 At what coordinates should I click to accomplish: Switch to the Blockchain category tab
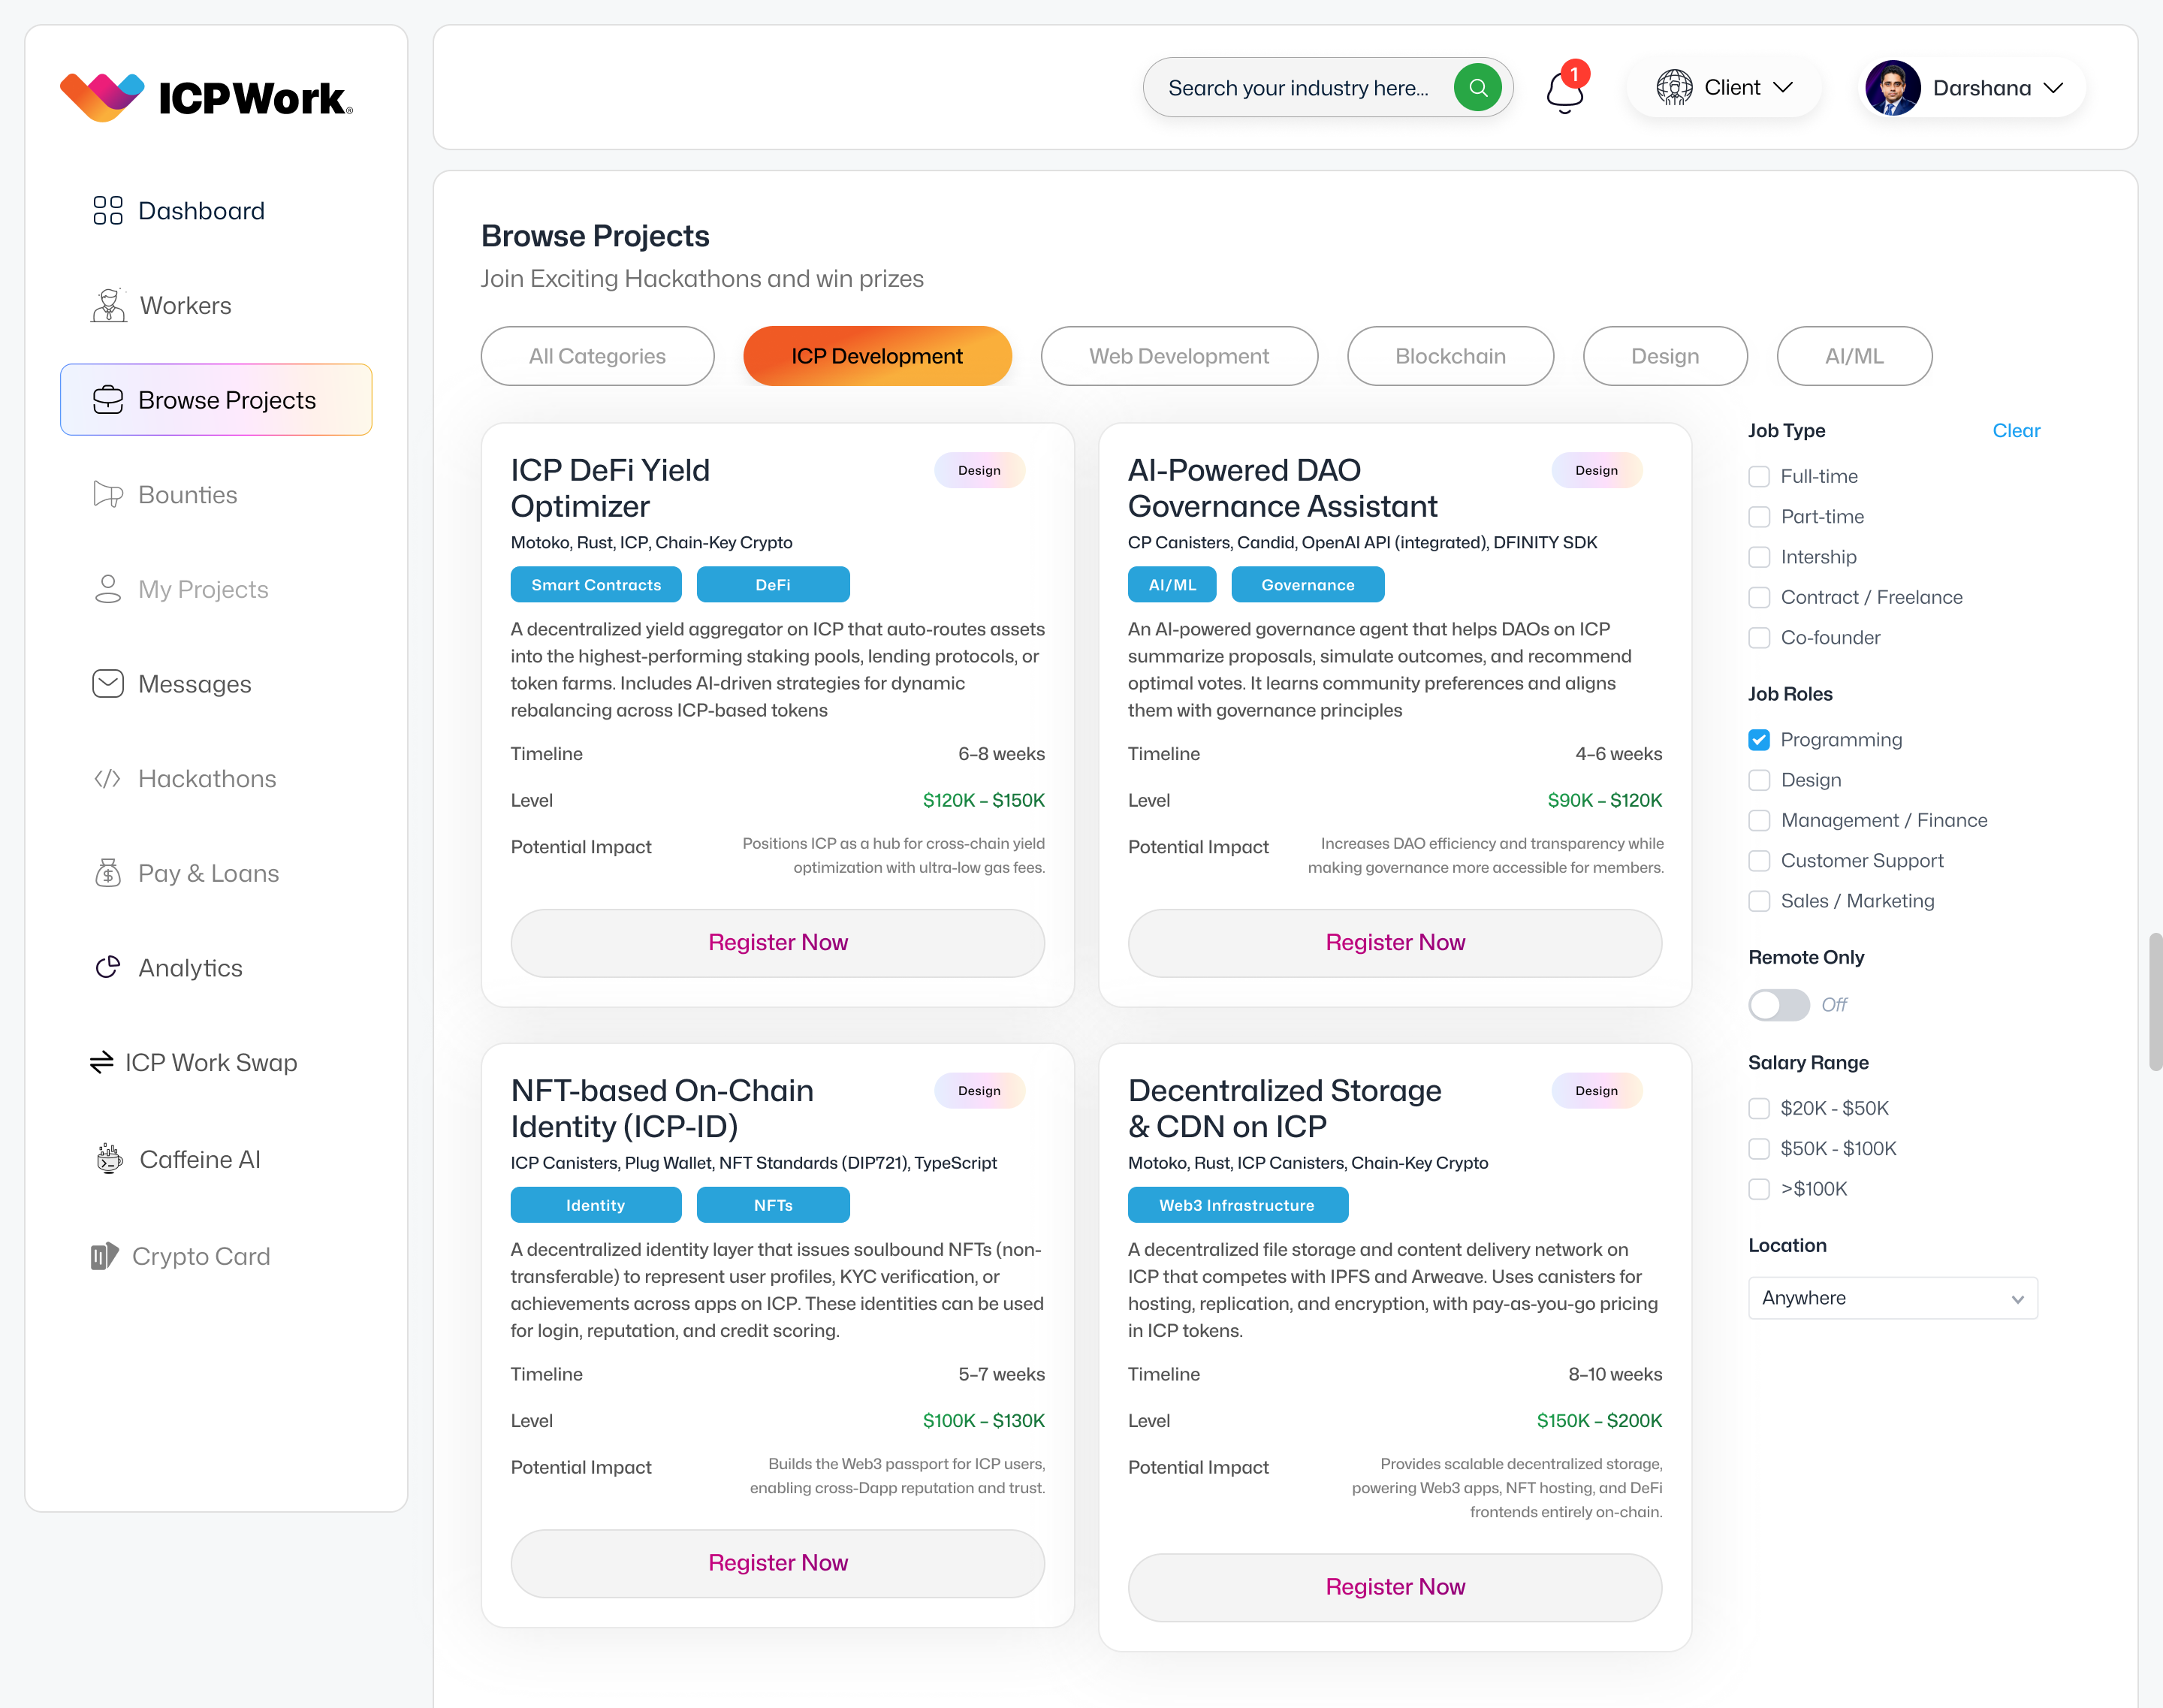tap(1450, 356)
